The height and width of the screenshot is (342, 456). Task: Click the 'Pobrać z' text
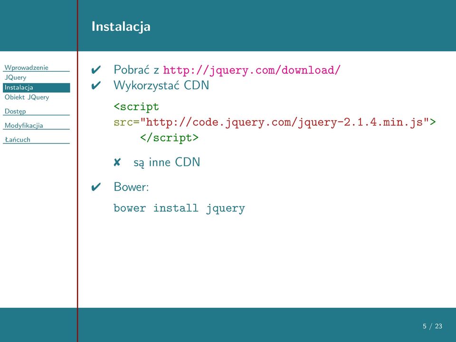(x=136, y=70)
